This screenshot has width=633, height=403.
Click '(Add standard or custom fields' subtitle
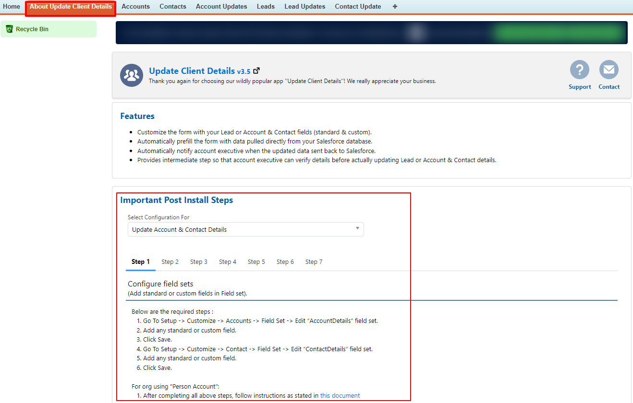pyautogui.click(x=187, y=293)
